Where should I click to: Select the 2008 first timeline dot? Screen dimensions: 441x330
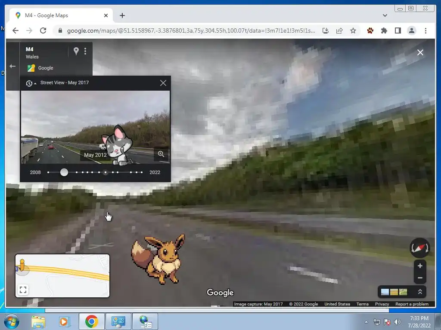click(x=48, y=172)
